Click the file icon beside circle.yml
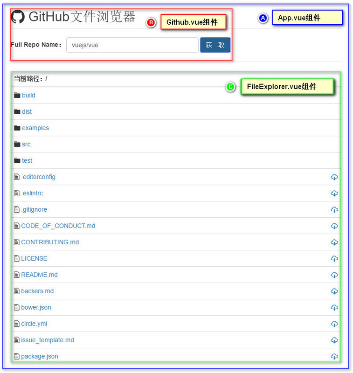The image size is (353, 373). pos(17,324)
